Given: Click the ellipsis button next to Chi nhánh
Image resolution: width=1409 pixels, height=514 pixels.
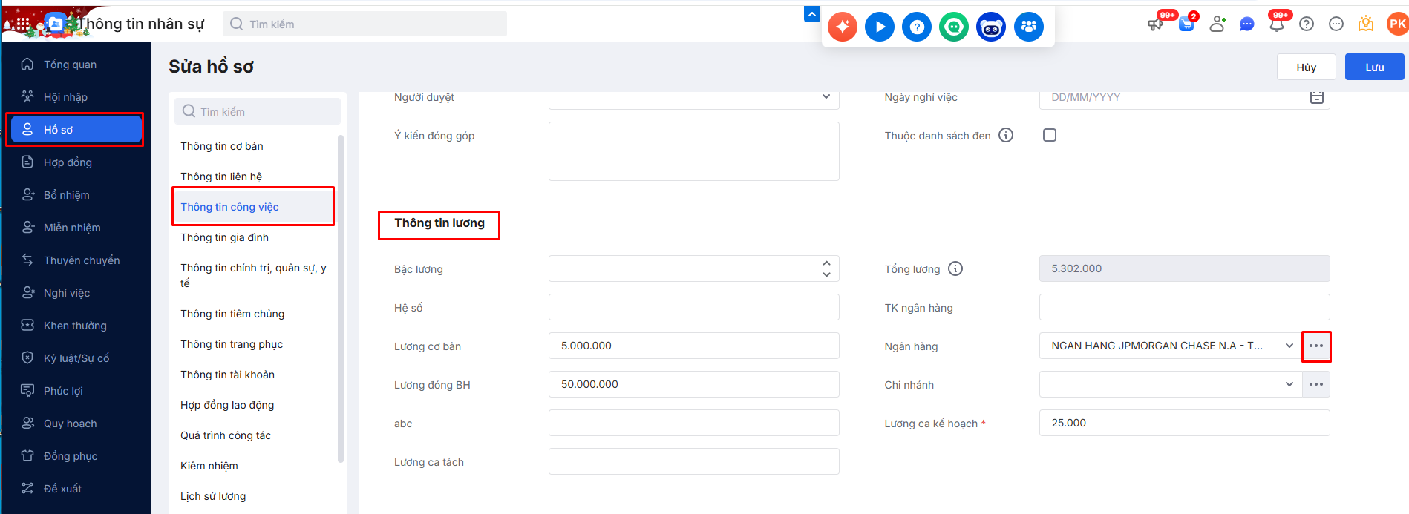Looking at the screenshot, I should point(1316,384).
